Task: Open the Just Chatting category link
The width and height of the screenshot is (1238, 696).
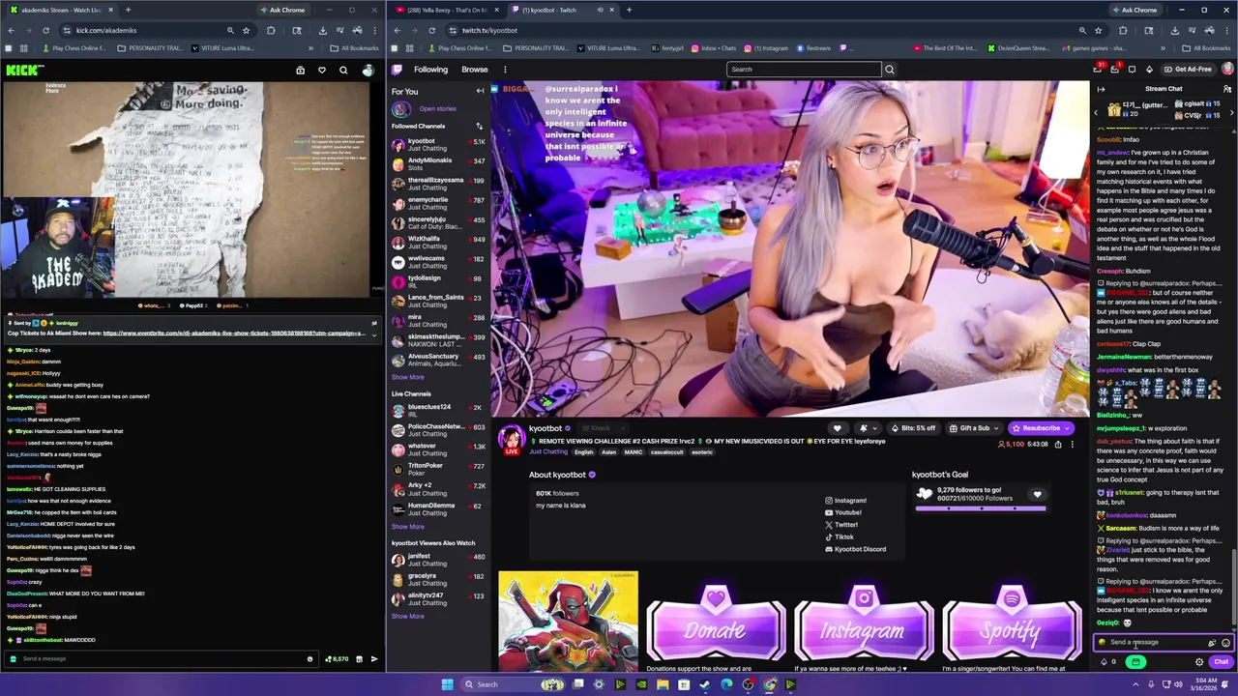Action: pyautogui.click(x=547, y=451)
